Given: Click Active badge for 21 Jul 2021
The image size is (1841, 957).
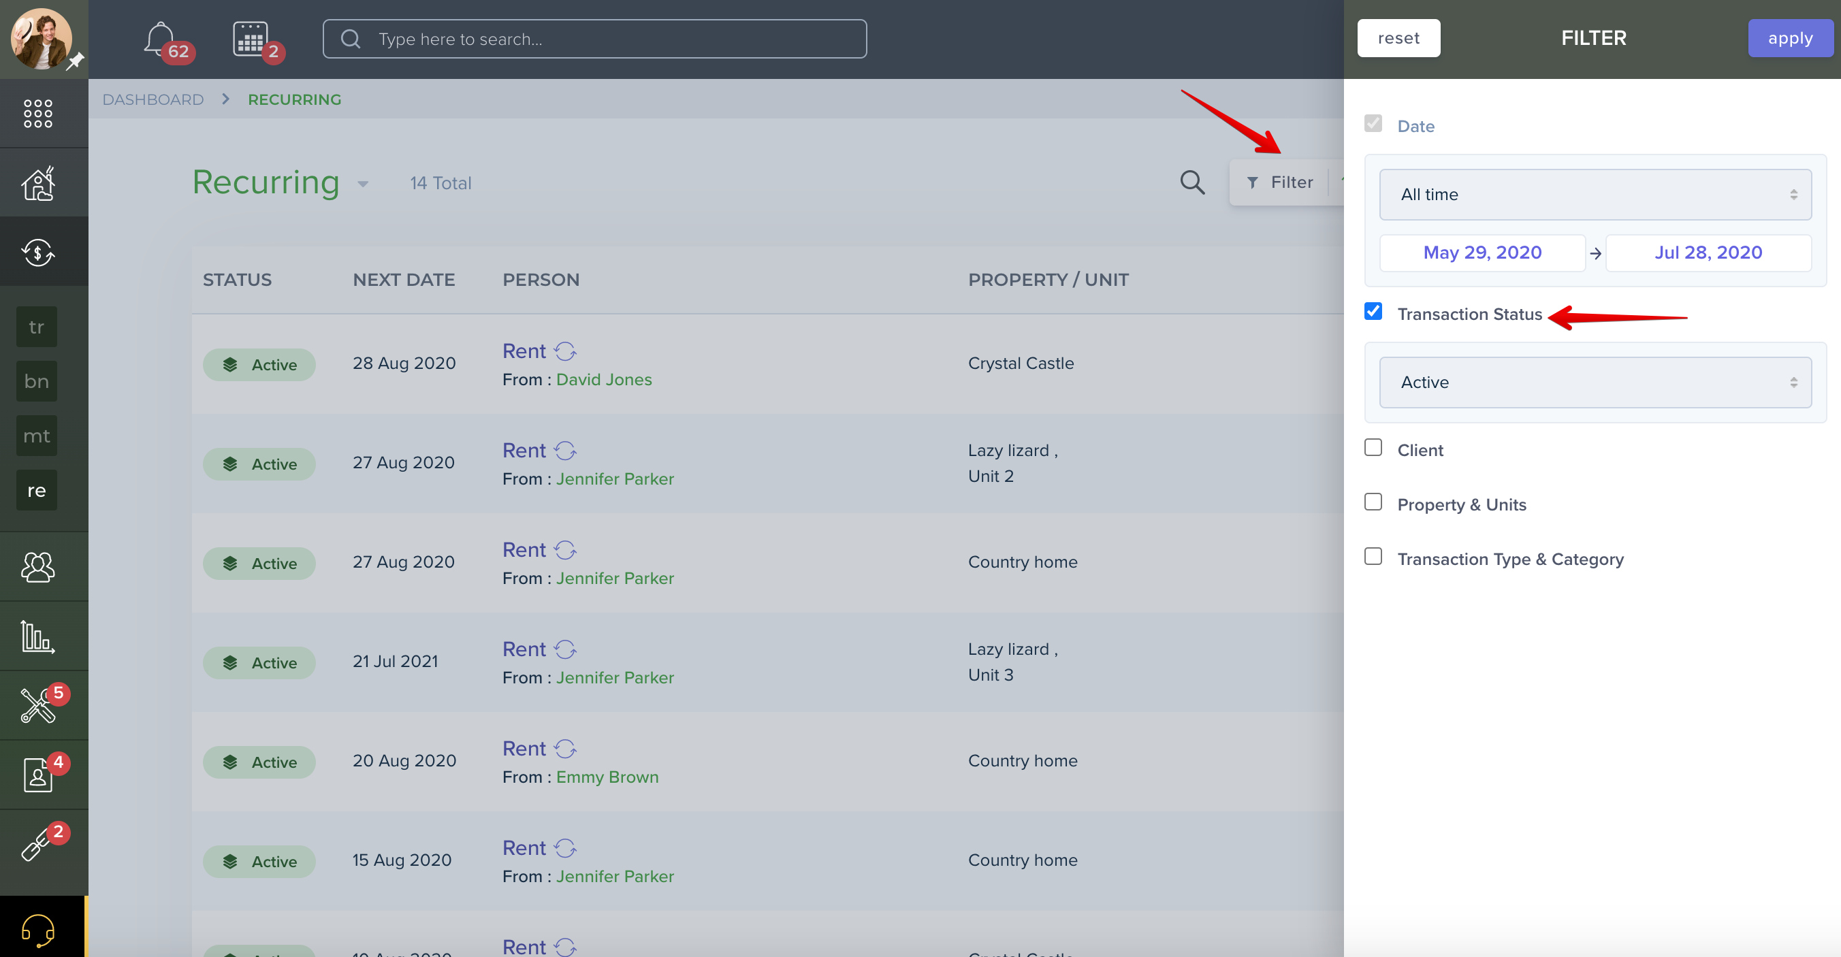Looking at the screenshot, I should (x=259, y=662).
